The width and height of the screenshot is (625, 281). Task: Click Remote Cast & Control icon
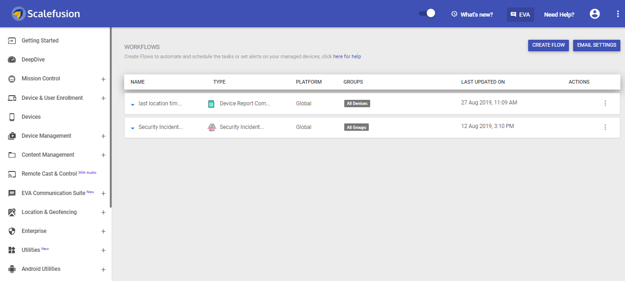point(12,174)
